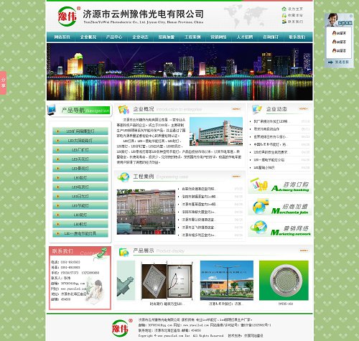
Task: Open the Marketing network banner
Action: [x=280, y=229]
